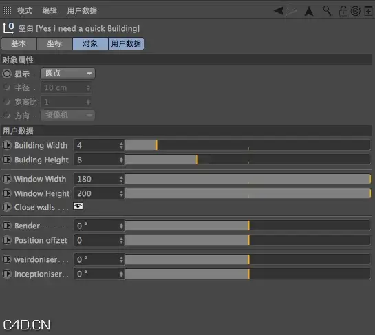Click the weirdoniser stepper arrows
The width and height of the screenshot is (375, 335).
pos(121,260)
